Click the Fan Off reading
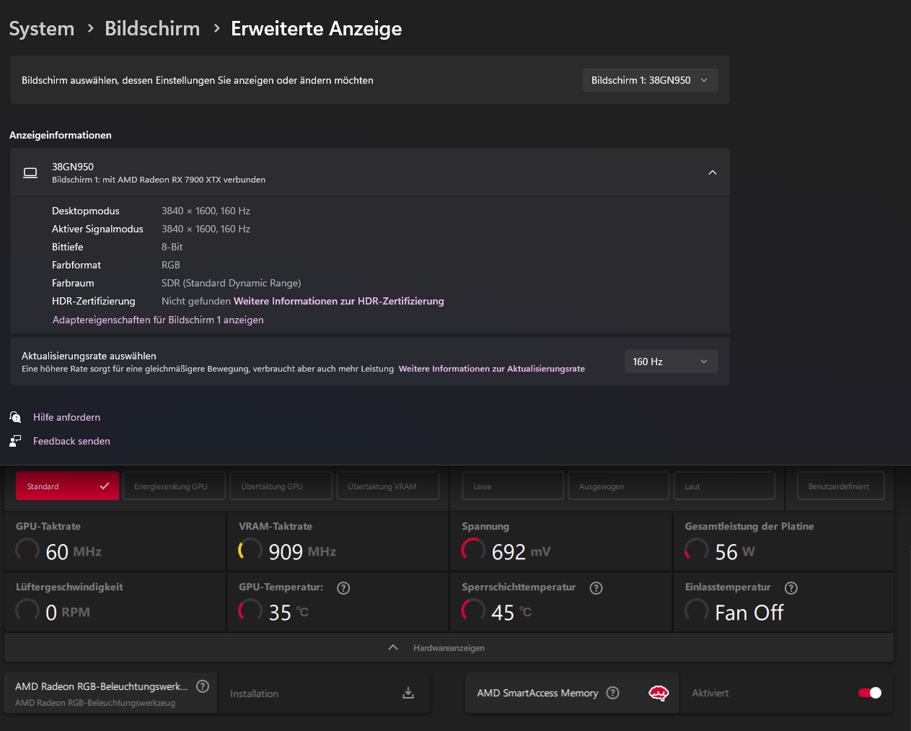The width and height of the screenshot is (911, 731). pyautogui.click(x=749, y=613)
